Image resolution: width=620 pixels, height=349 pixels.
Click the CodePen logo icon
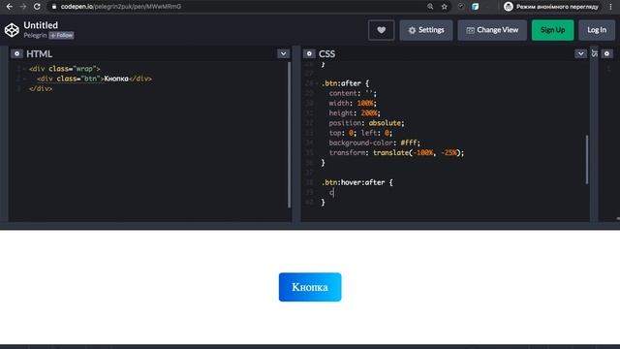click(x=12, y=30)
